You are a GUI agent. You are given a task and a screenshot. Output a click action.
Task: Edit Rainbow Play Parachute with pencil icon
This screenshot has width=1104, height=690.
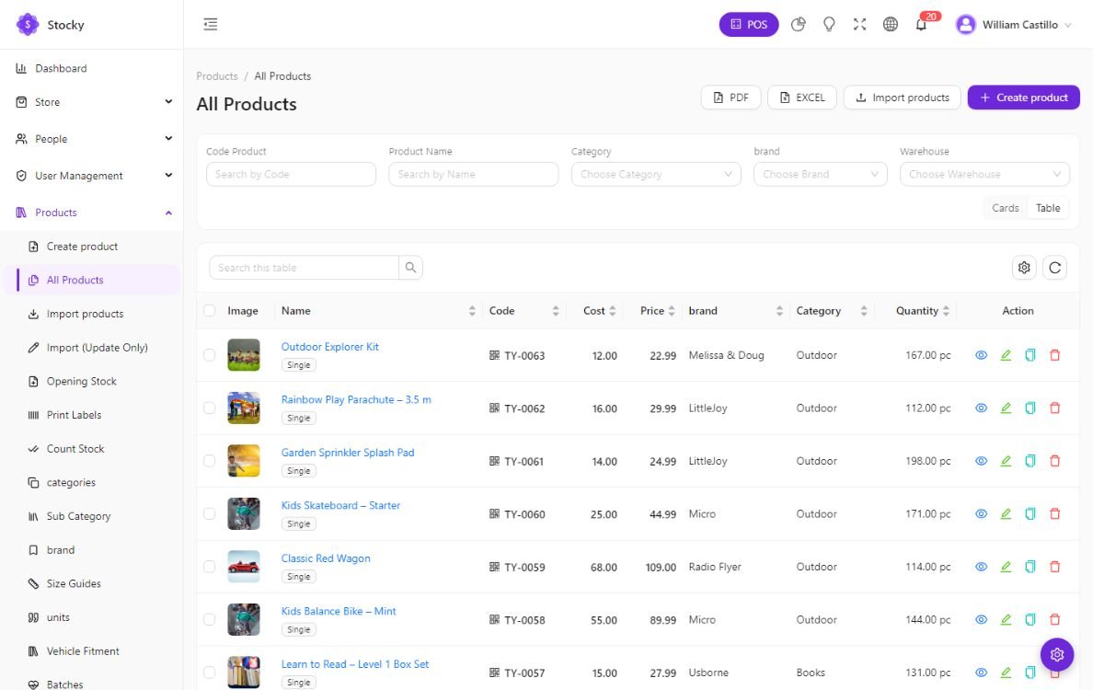(1006, 408)
